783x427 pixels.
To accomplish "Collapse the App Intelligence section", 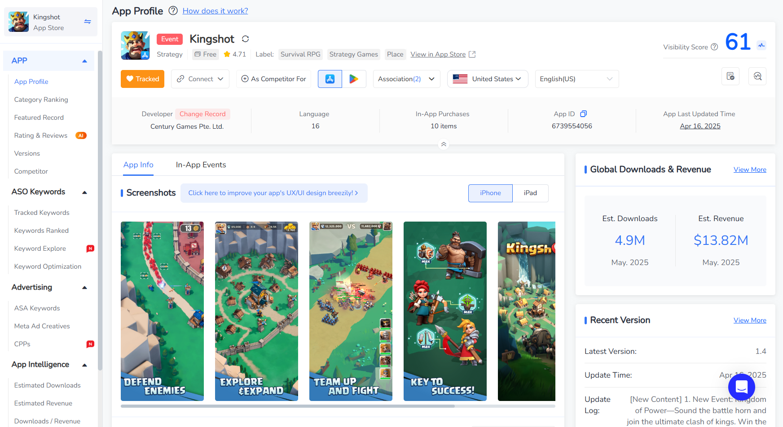I will [84, 365].
